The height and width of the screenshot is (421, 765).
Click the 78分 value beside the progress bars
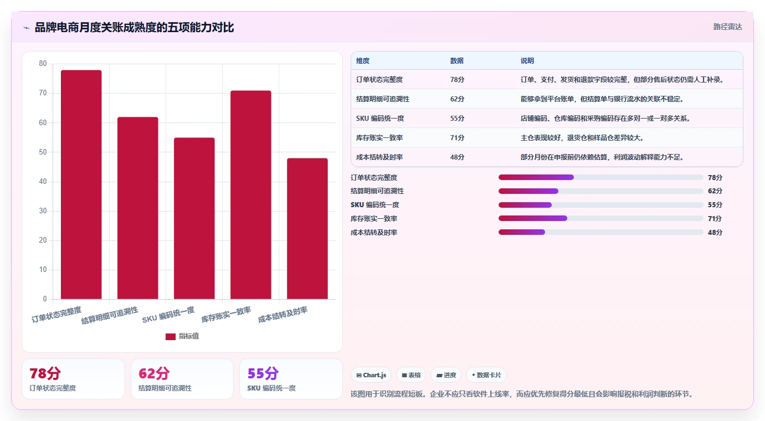[715, 177]
